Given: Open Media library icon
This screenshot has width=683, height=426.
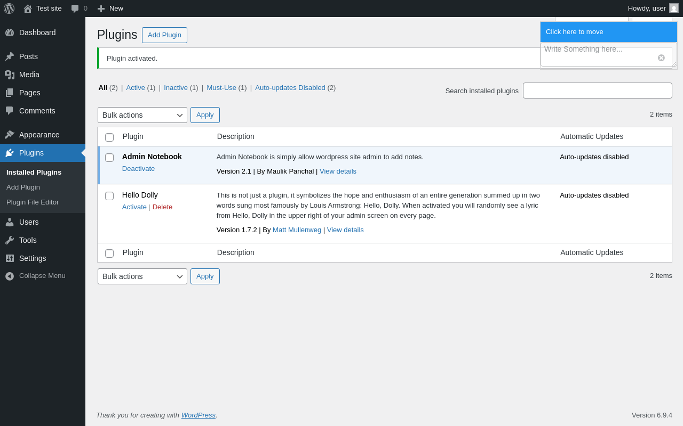Looking at the screenshot, I should (x=10, y=75).
